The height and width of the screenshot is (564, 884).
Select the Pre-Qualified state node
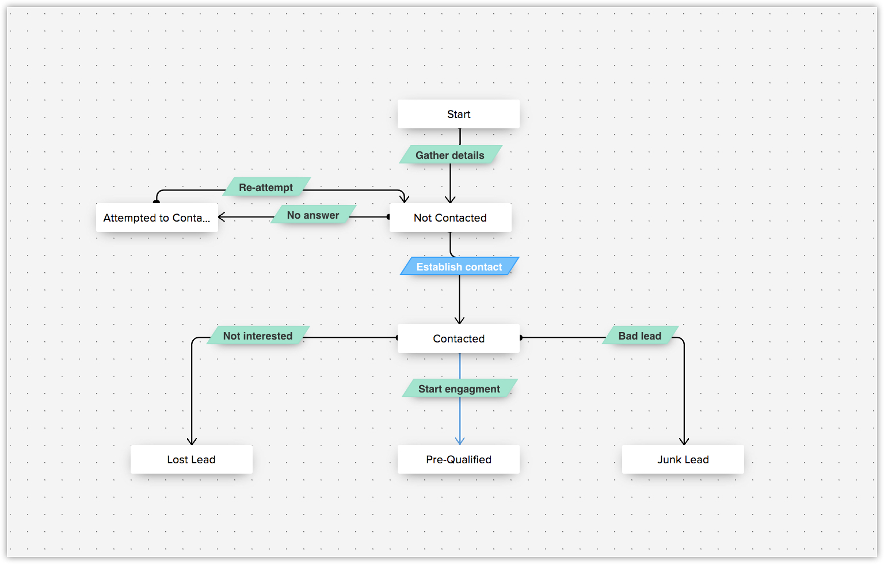tap(458, 459)
